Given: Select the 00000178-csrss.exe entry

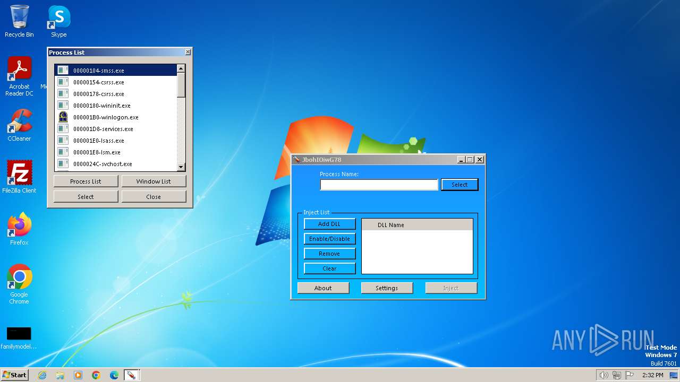Looking at the screenshot, I should [x=116, y=93].
